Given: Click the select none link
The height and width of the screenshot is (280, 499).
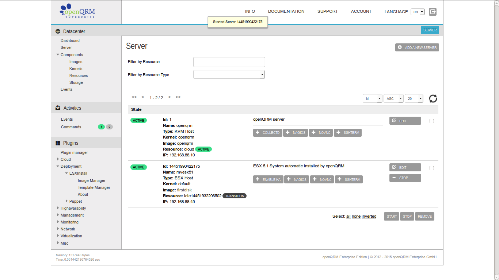Looking at the screenshot, I should point(356,216).
